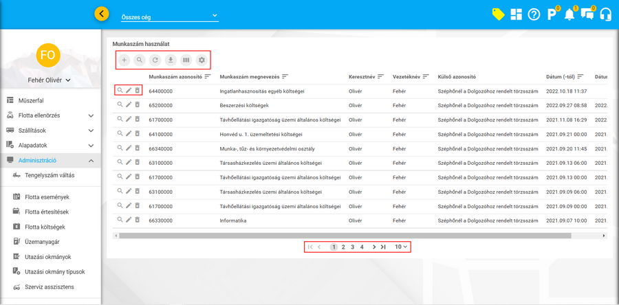This screenshot has width=619, height=305.
Task: Click the refresh icon in the toolbar
Action: (155, 60)
